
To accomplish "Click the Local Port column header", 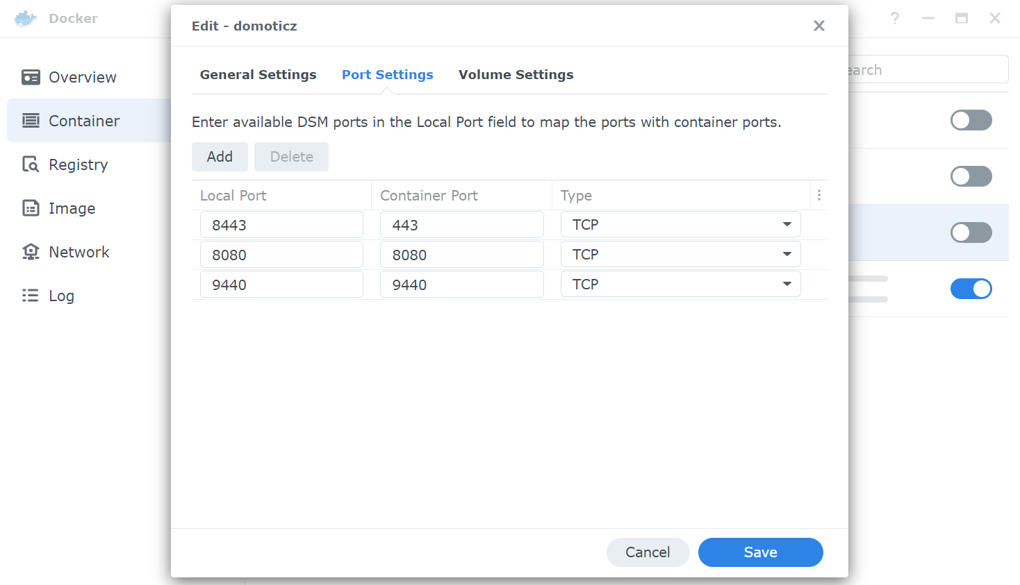I will 281,196.
